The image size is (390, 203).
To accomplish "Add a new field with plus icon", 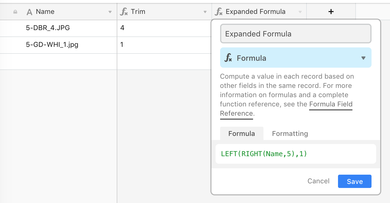I will 331,12.
